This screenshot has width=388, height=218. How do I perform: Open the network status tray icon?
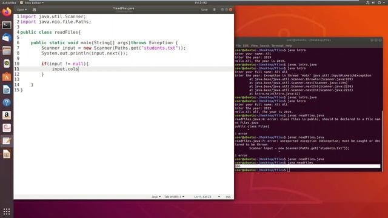click(368, 2)
